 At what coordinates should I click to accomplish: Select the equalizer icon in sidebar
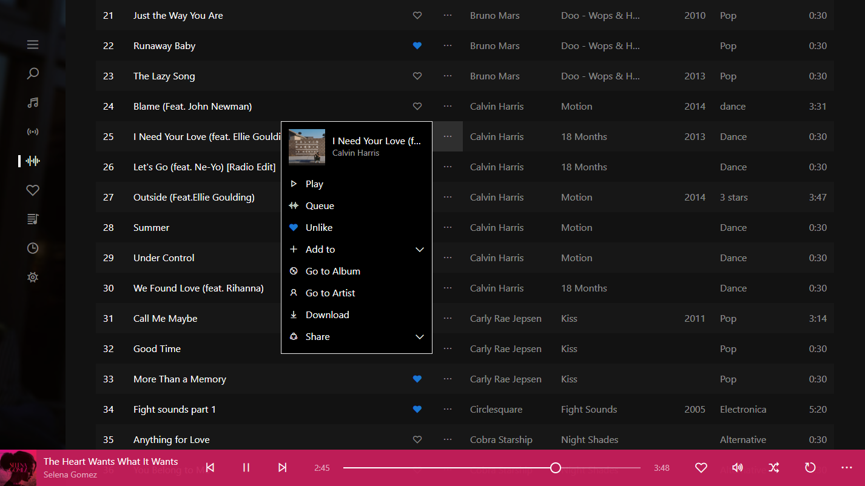tap(32, 161)
